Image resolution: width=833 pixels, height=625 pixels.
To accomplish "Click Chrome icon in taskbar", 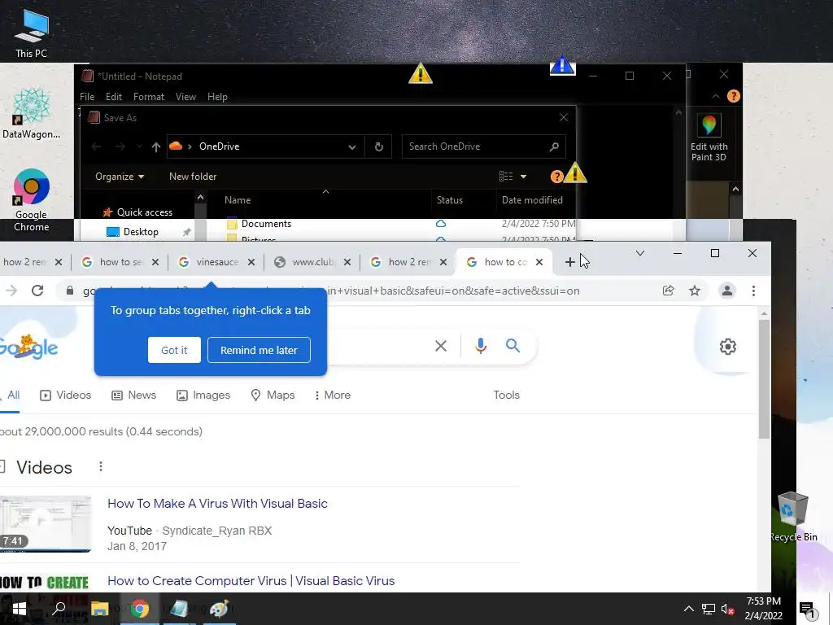I will 140,609.
